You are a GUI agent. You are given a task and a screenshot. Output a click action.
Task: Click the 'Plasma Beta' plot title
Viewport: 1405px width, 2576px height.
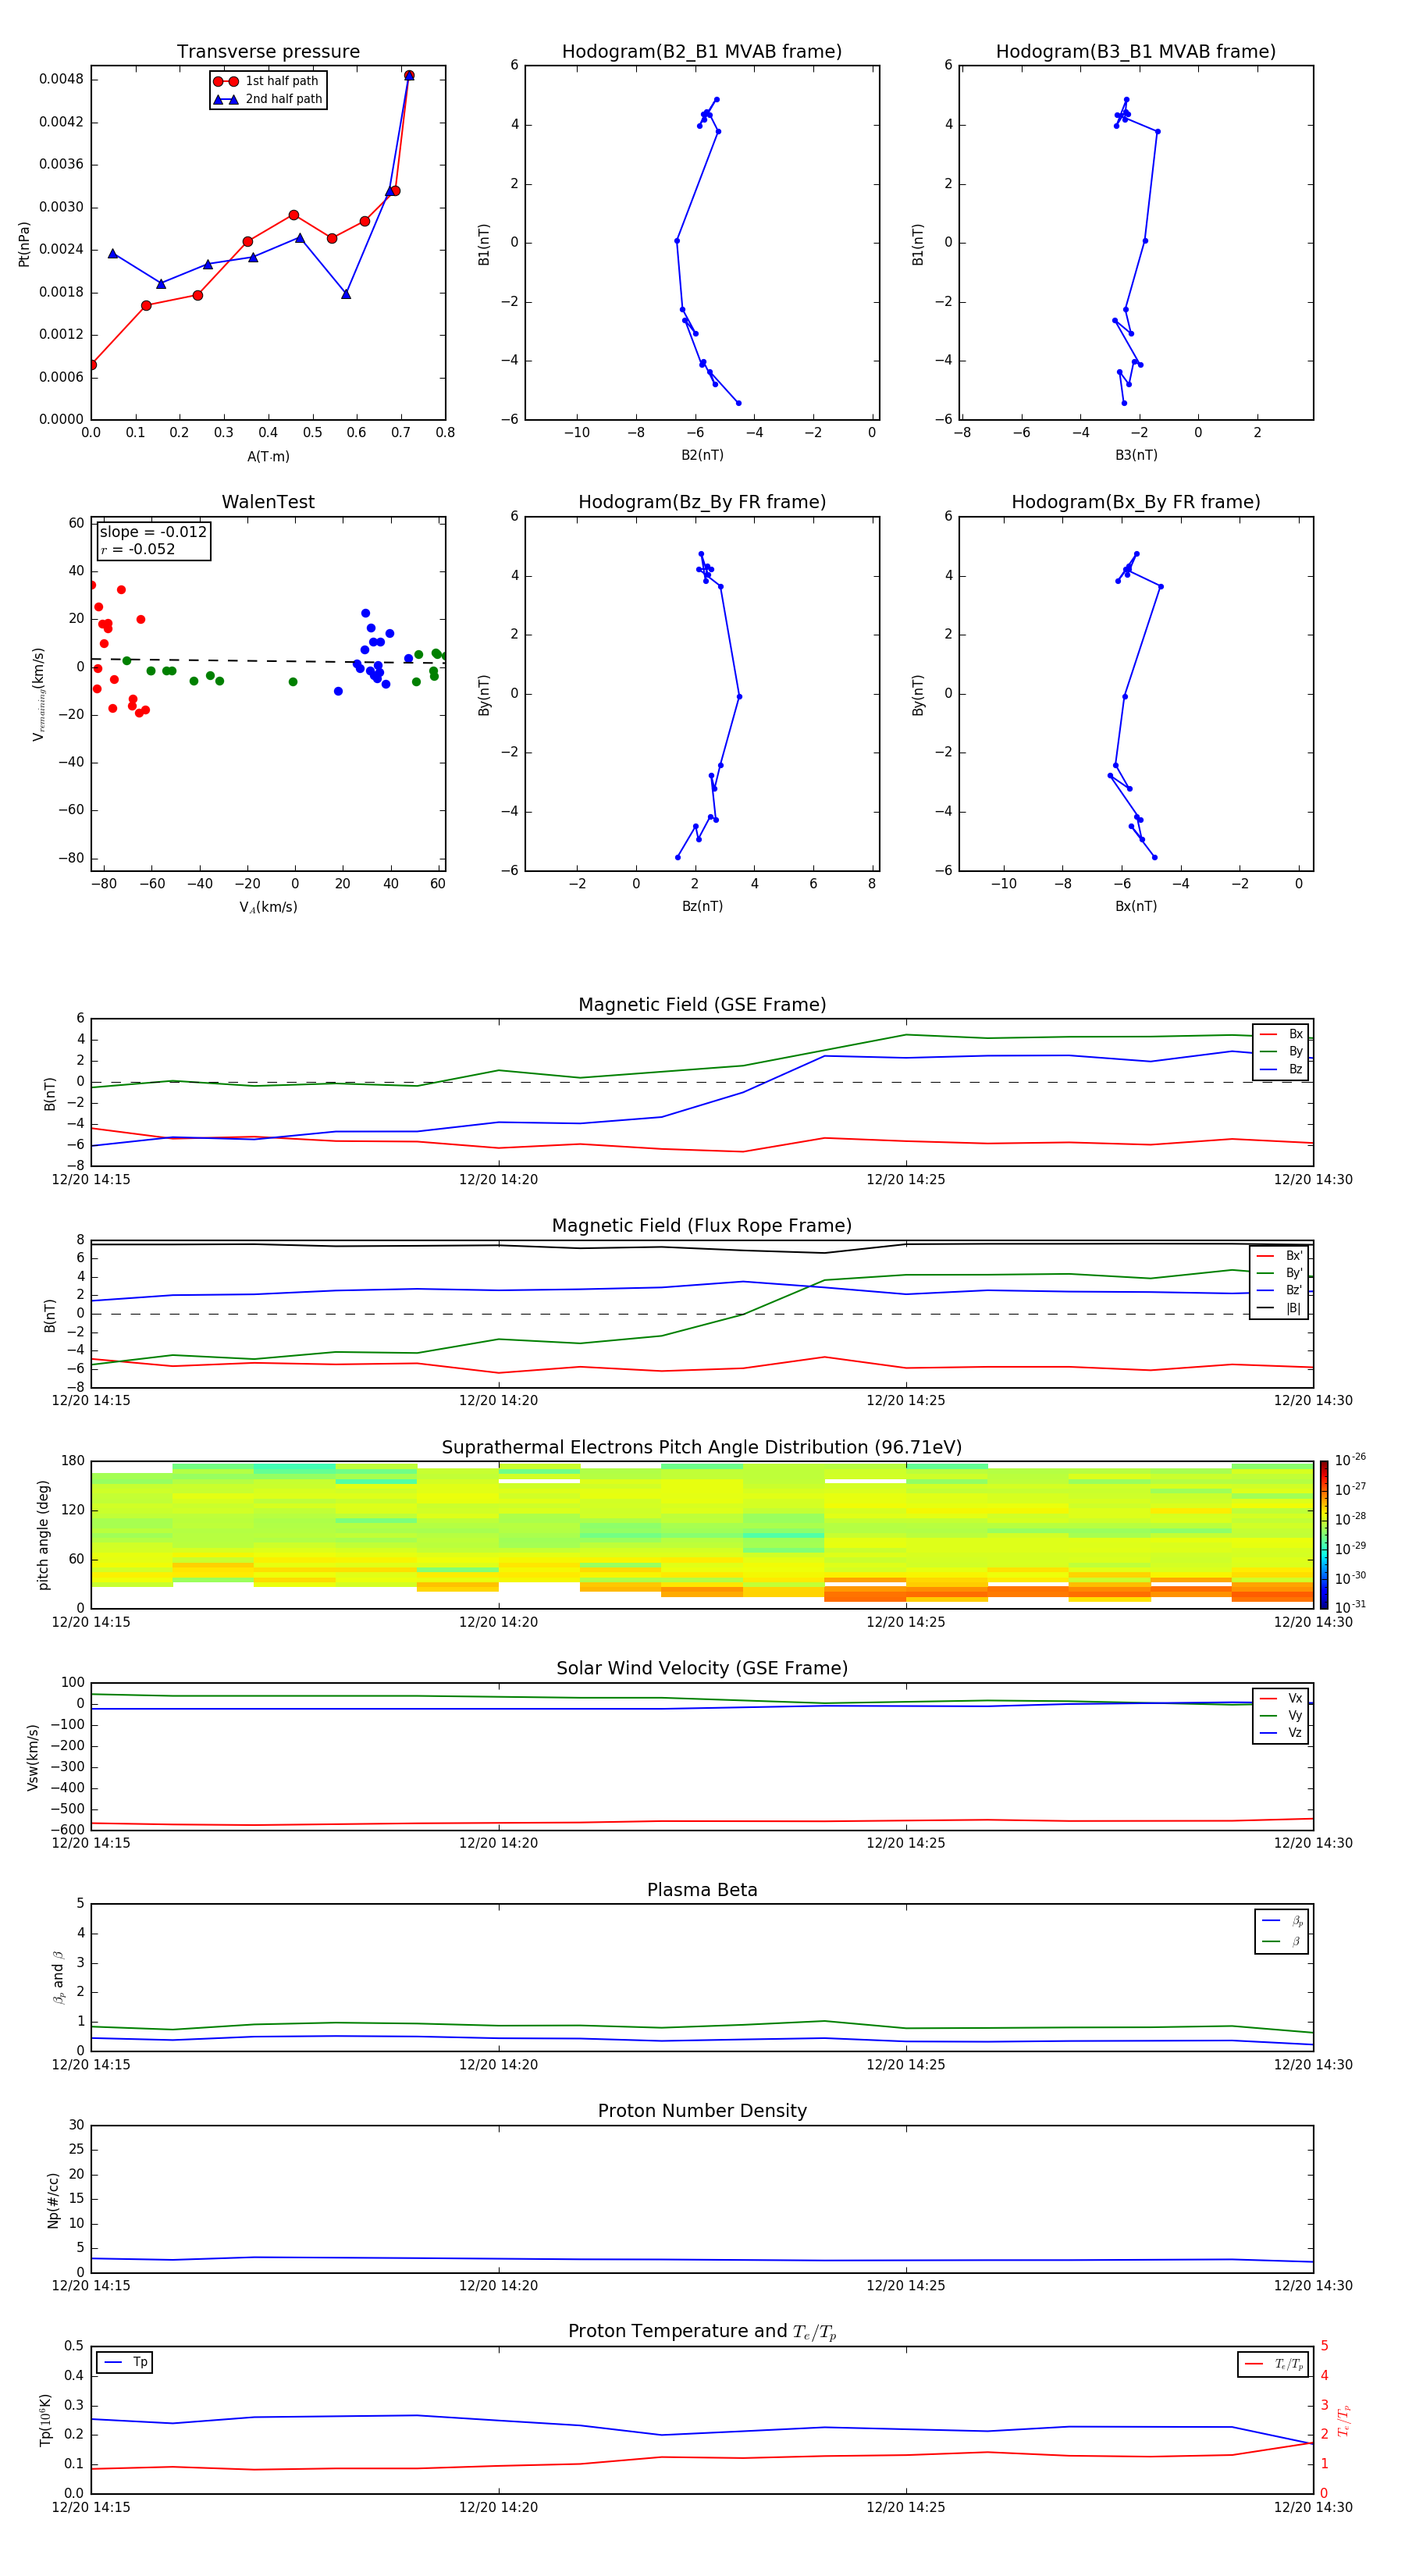coord(702,1891)
